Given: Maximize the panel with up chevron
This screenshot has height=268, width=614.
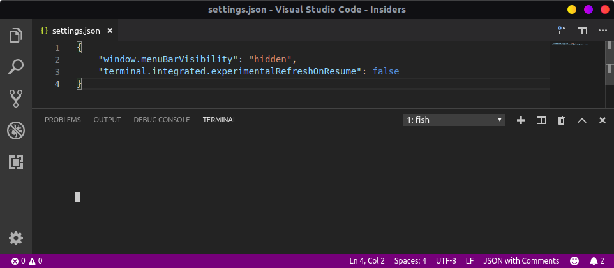Looking at the screenshot, I should pyautogui.click(x=582, y=120).
